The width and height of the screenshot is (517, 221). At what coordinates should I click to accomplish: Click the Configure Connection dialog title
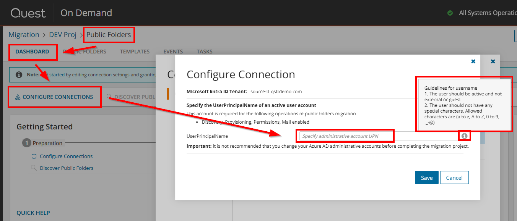click(x=241, y=74)
